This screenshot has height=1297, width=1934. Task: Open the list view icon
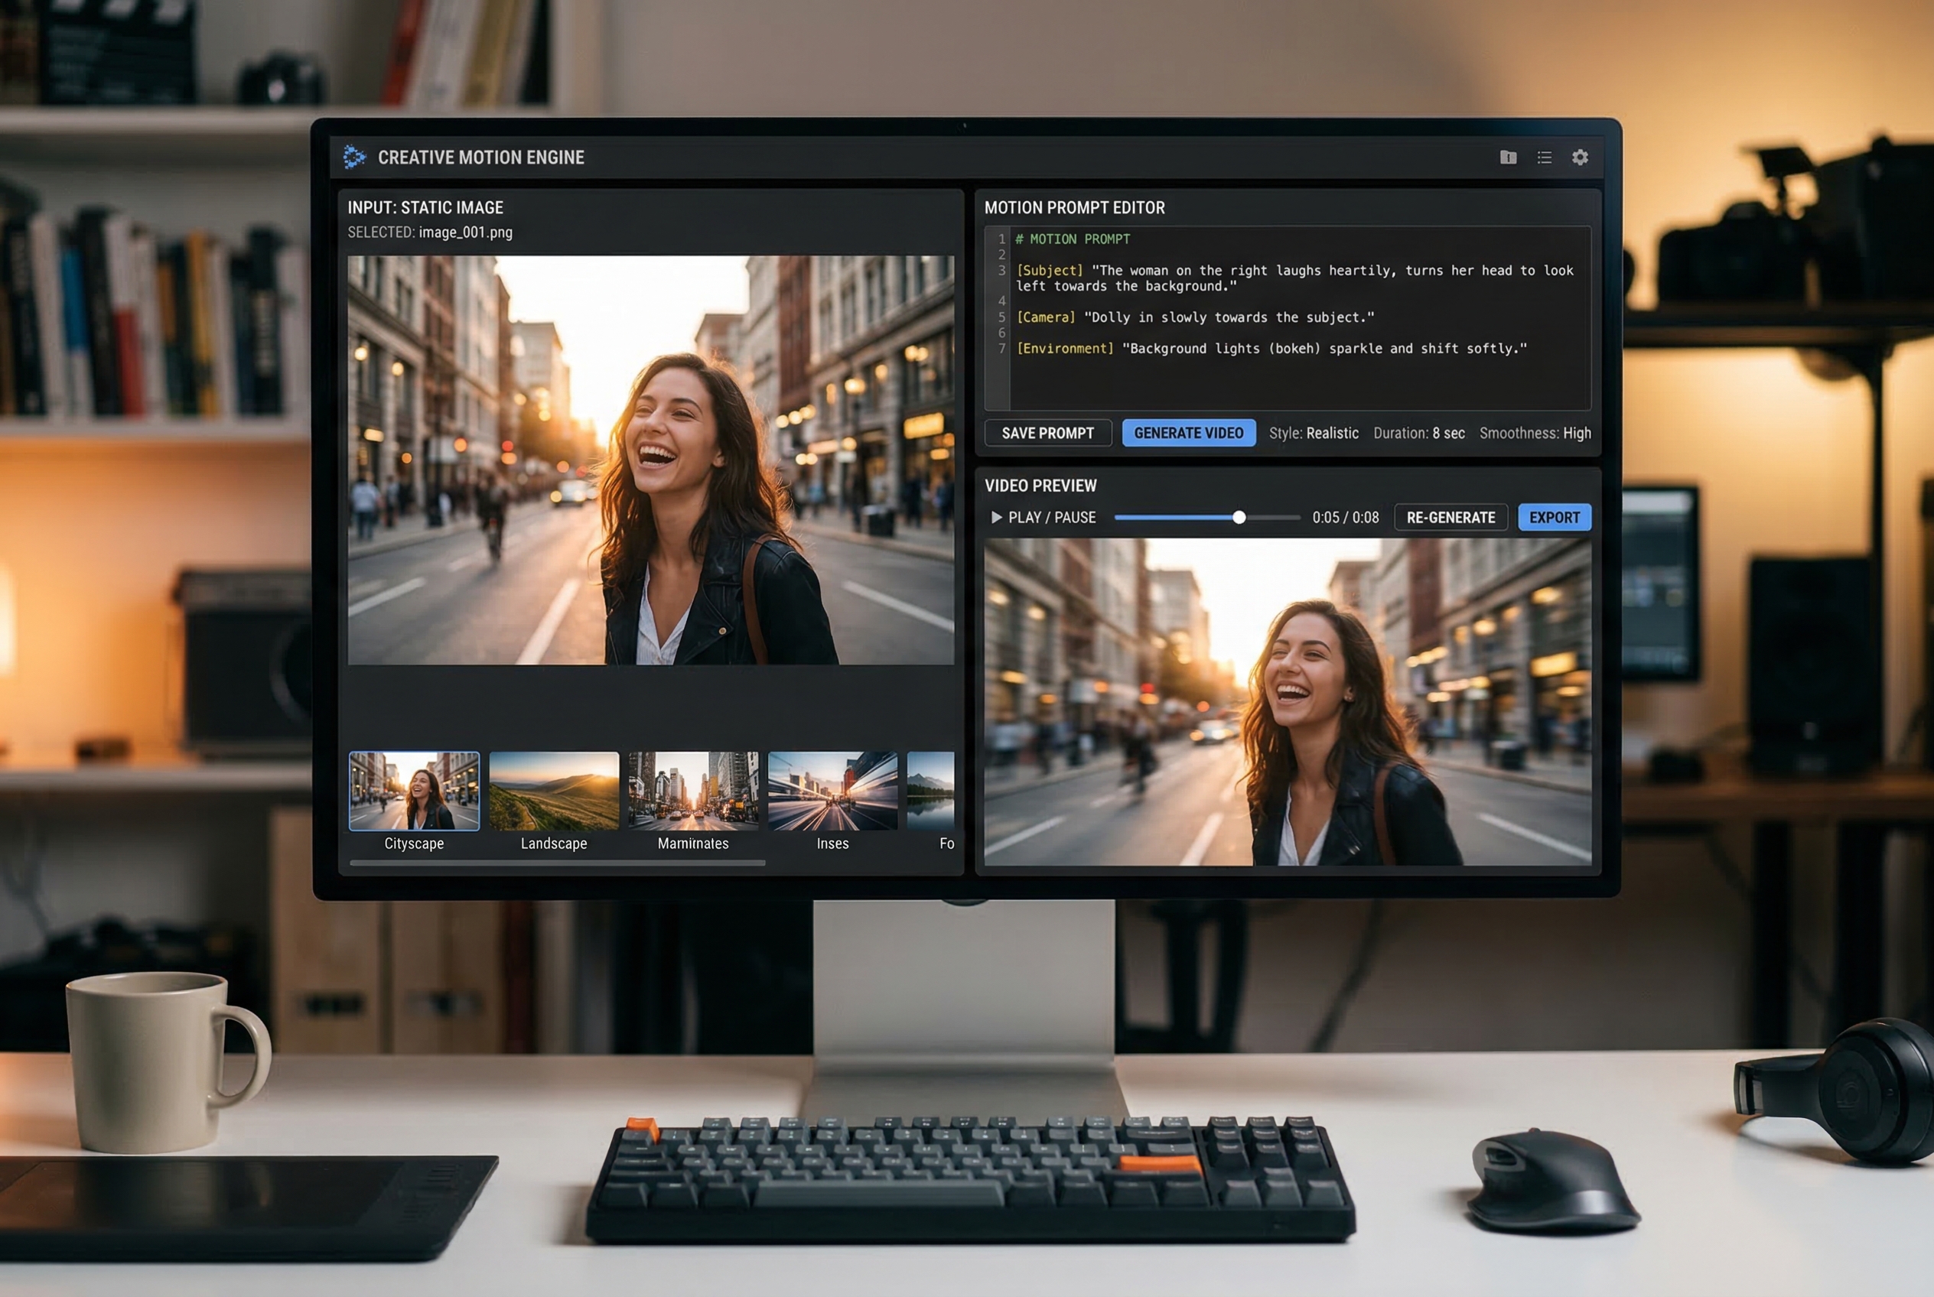point(1545,158)
